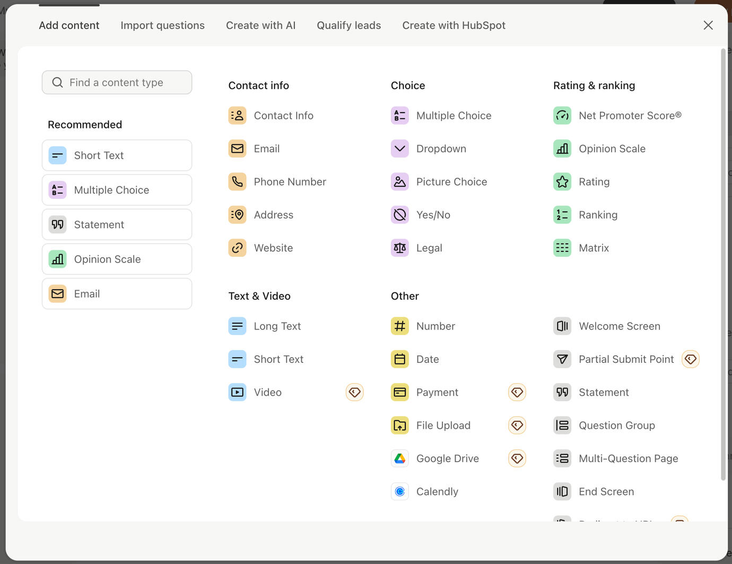Screen dimensions: 732x564
Task: Click the Net Promoter Score gauge icon
Action: coord(562,116)
